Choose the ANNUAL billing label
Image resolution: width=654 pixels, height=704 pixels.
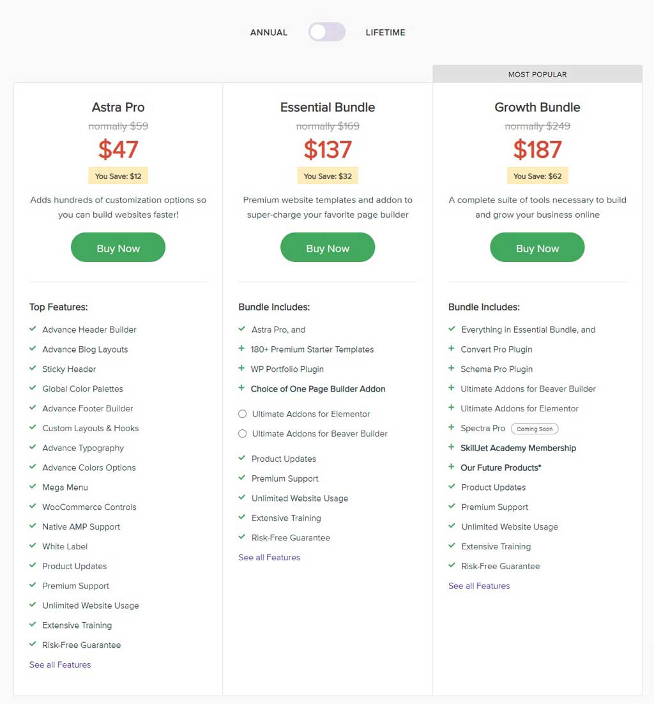268,33
